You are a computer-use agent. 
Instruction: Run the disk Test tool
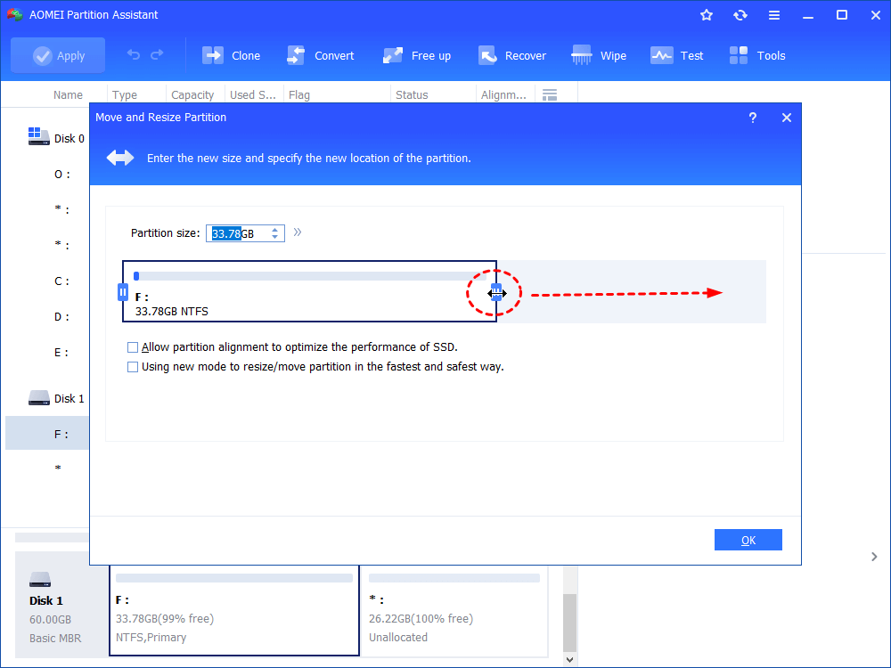[677, 54]
